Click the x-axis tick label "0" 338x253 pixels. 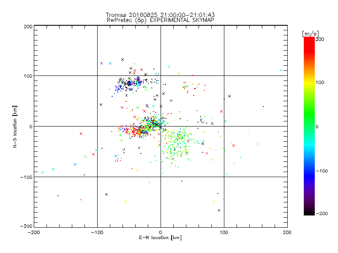coord(161,232)
